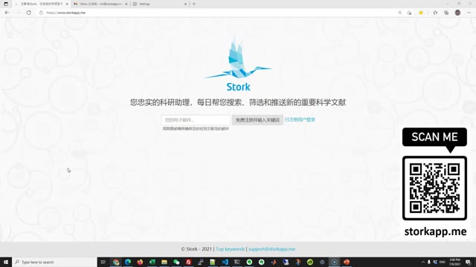Viewport: 476px width, 267px height.
Task: Open the yellow extension icon in the toolbar
Action: tap(421, 13)
